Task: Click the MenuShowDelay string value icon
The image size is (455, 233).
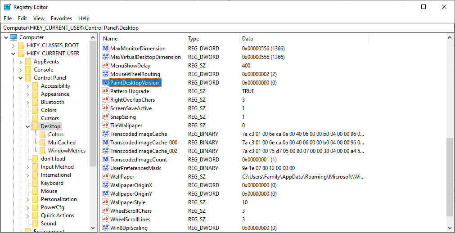Action: click(106, 66)
